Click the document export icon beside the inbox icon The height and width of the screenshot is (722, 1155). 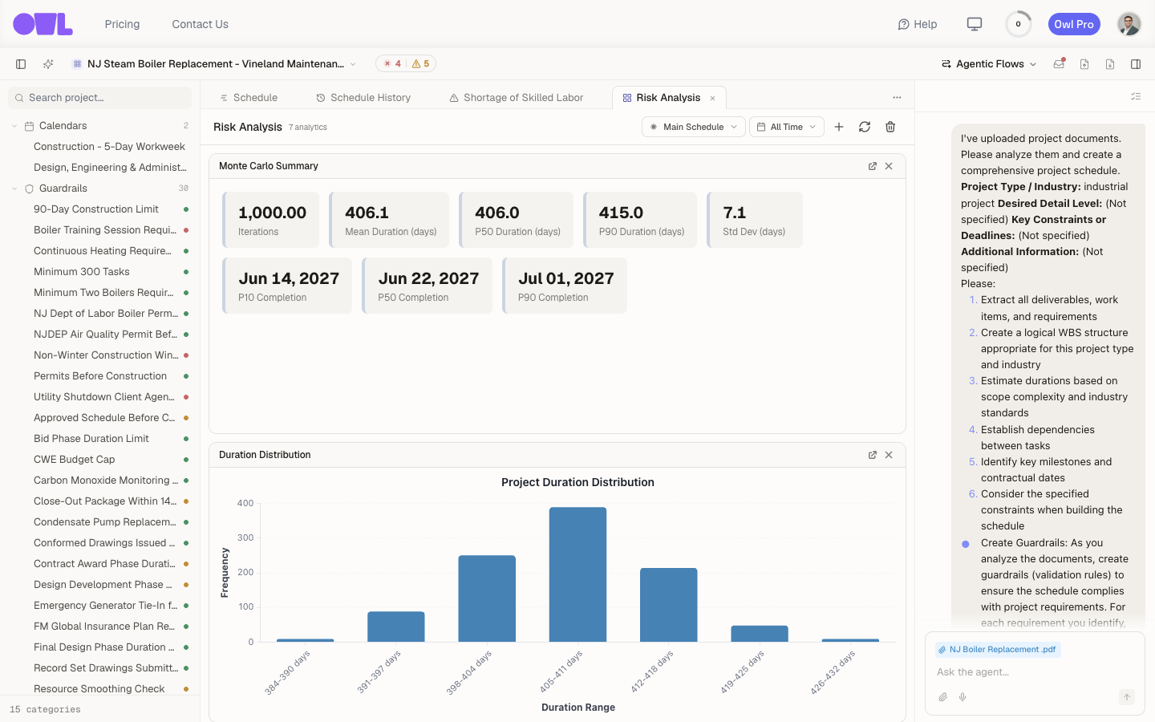coord(1084,64)
